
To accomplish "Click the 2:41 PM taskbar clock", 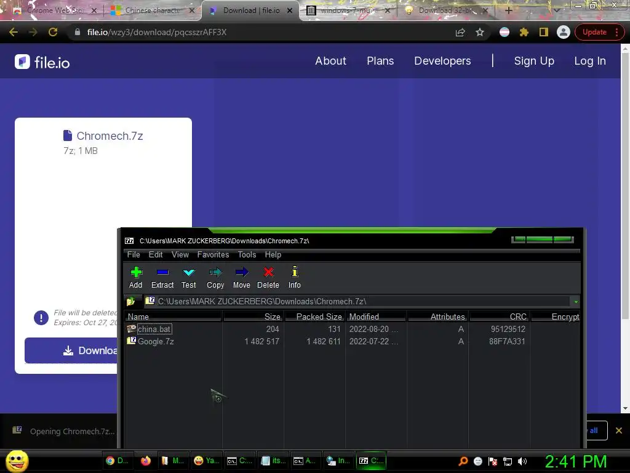I will (x=576, y=461).
